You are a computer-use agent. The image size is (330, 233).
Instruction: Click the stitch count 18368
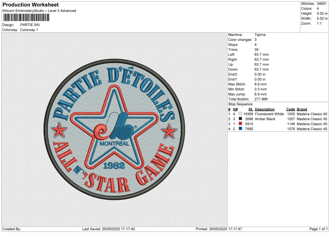click(x=248, y=114)
